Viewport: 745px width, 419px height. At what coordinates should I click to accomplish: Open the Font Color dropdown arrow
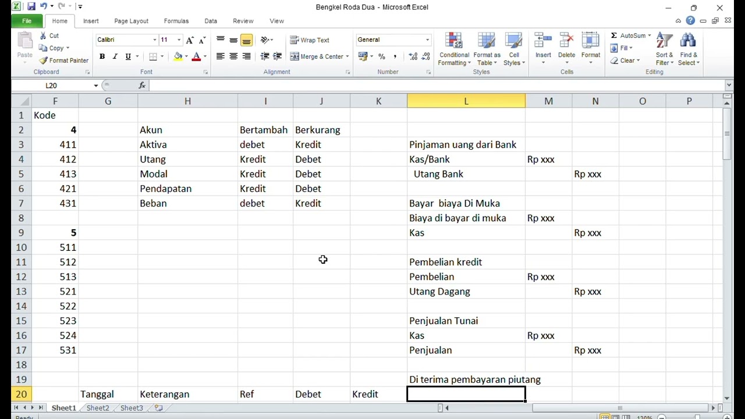point(205,56)
